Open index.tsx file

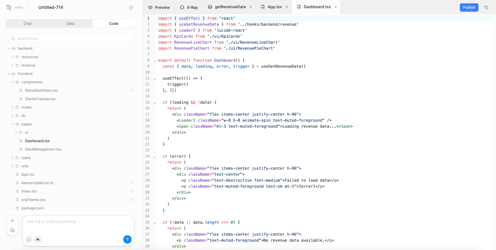tap(29, 191)
